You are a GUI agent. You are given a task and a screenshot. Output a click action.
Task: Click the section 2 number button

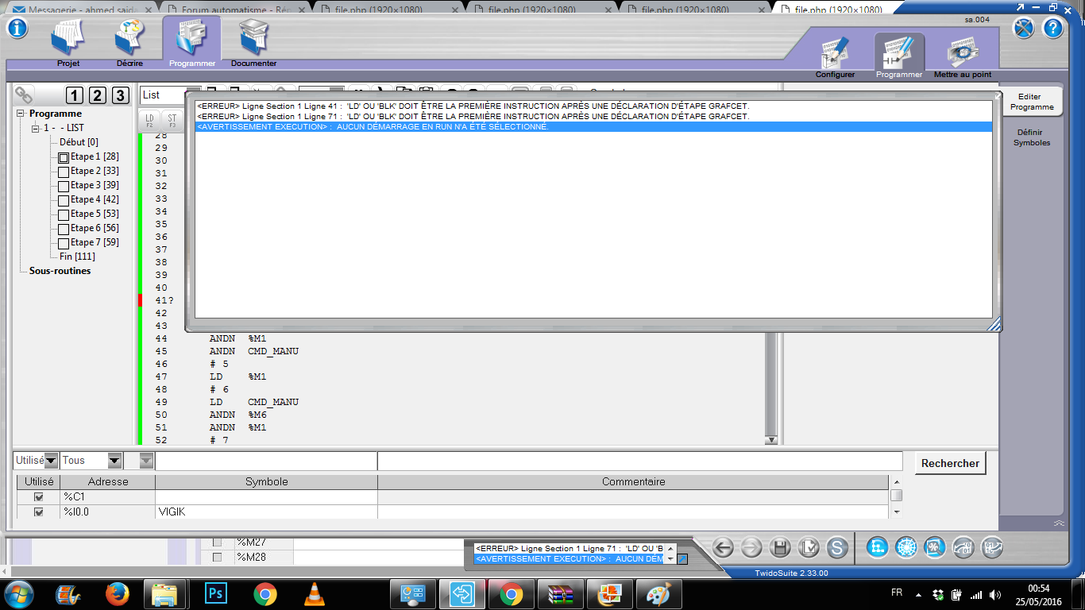[97, 96]
